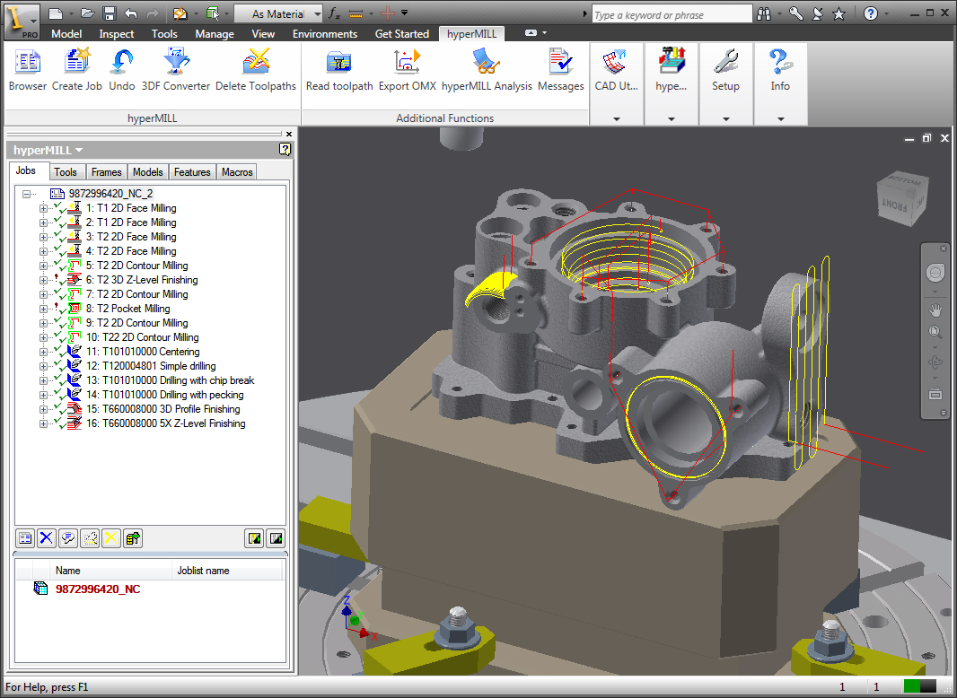The height and width of the screenshot is (698, 957).
Task: Switch to the Frames tab
Action: (x=106, y=171)
